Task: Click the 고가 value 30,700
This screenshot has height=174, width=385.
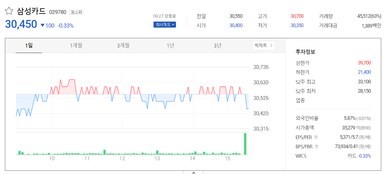Action: tap(297, 16)
